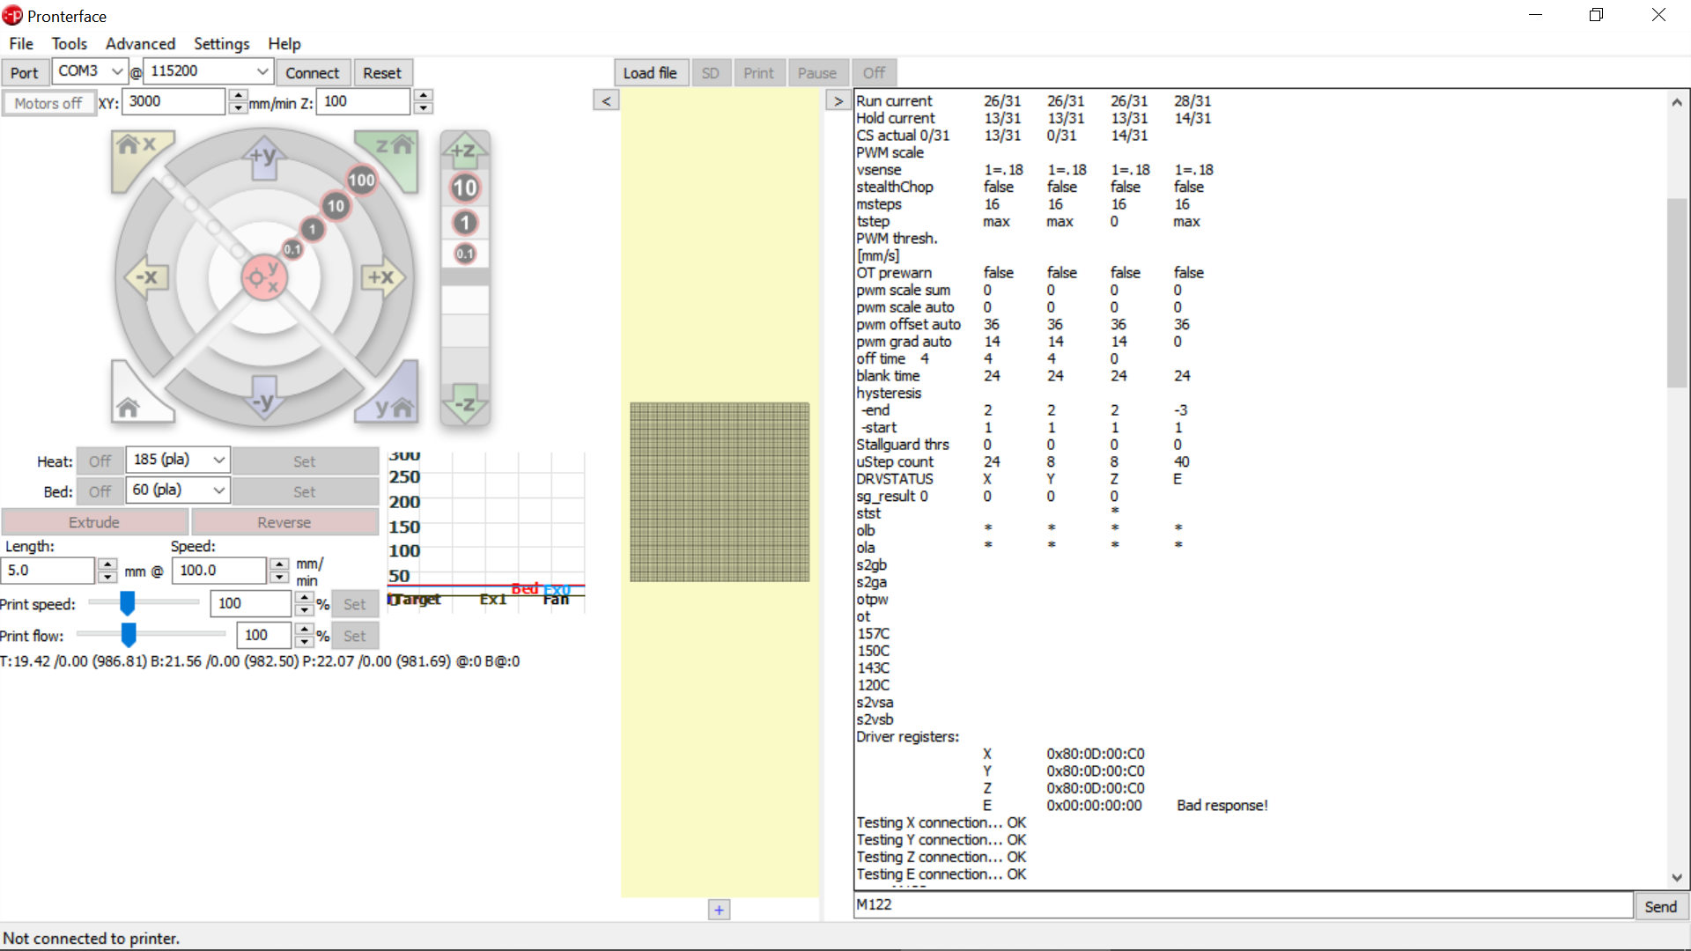
Task: Click the home X axis icon
Action: [x=136, y=148]
